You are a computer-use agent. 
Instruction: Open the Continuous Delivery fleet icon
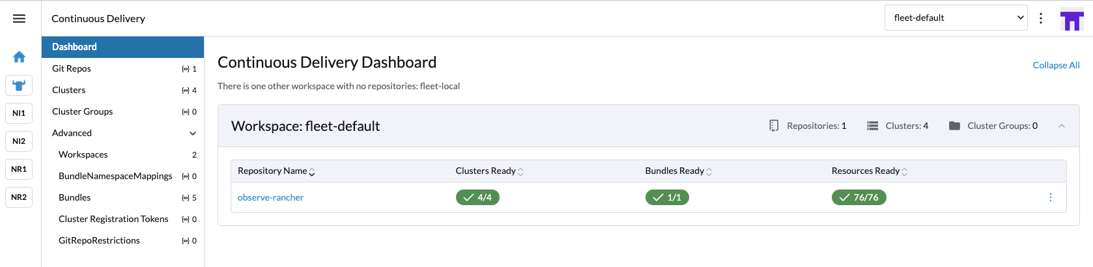click(x=19, y=85)
